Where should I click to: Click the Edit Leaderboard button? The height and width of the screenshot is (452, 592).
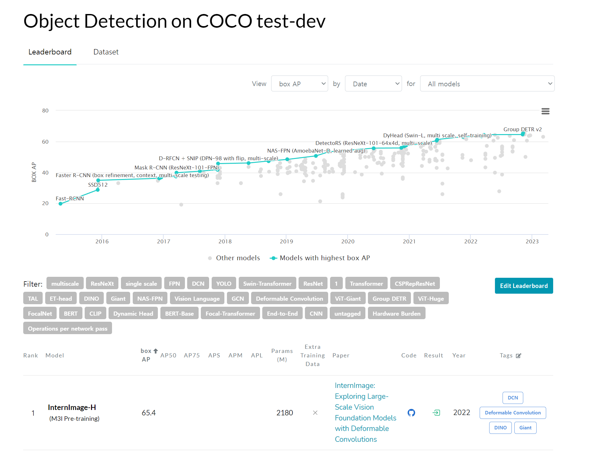pyautogui.click(x=524, y=286)
